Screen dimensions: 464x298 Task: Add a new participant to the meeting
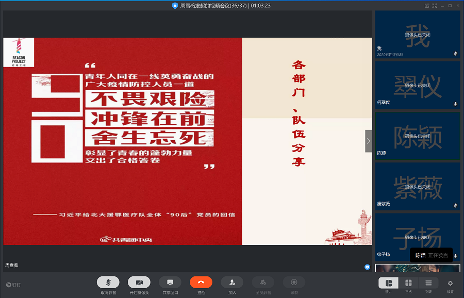click(x=231, y=283)
